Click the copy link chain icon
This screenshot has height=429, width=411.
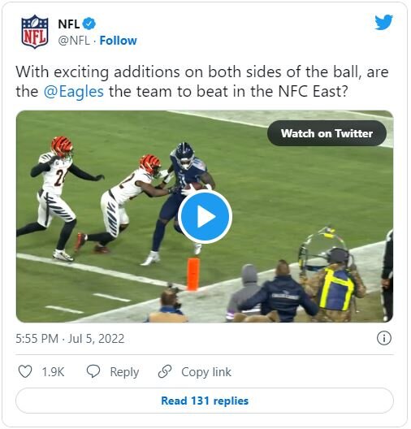[x=165, y=371]
